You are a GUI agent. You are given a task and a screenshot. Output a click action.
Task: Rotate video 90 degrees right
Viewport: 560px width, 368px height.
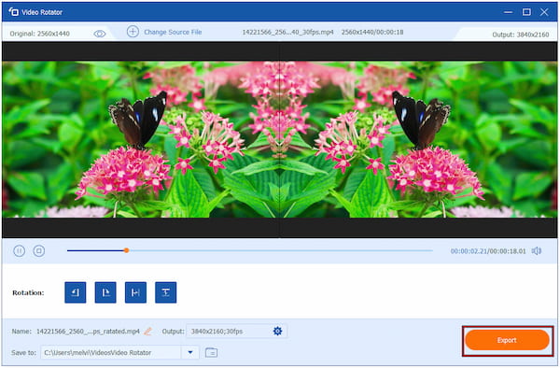pyautogui.click(x=105, y=292)
